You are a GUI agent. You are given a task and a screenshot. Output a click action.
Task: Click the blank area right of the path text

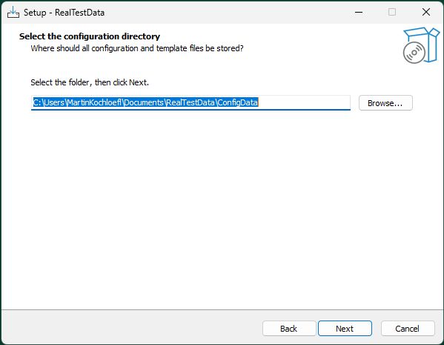point(304,102)
